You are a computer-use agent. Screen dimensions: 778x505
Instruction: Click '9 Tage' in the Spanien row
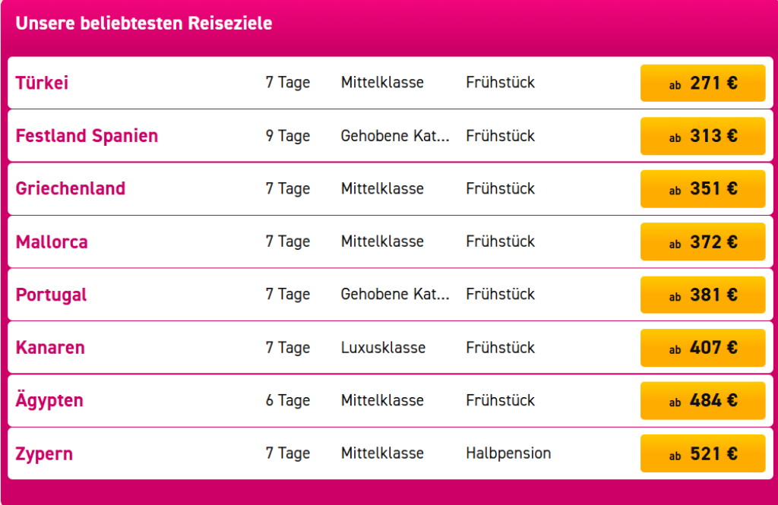point(288,136)
